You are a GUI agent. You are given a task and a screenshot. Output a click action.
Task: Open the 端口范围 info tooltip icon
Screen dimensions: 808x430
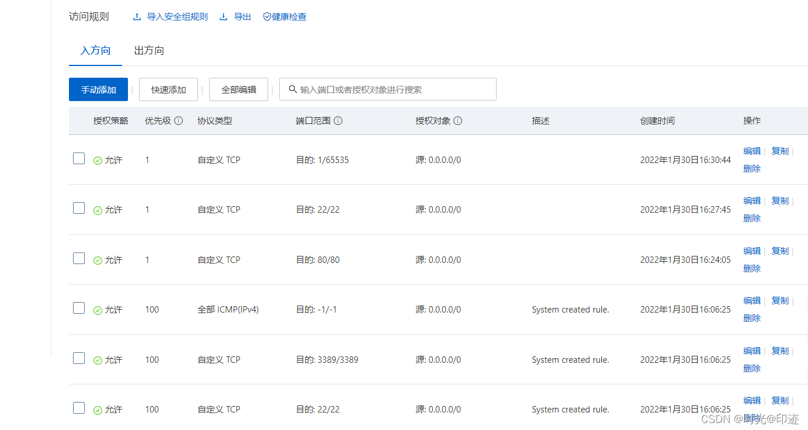click(x=339, y=120)
